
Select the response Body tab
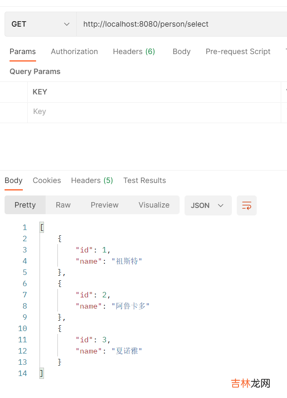(x=13, y=180)
